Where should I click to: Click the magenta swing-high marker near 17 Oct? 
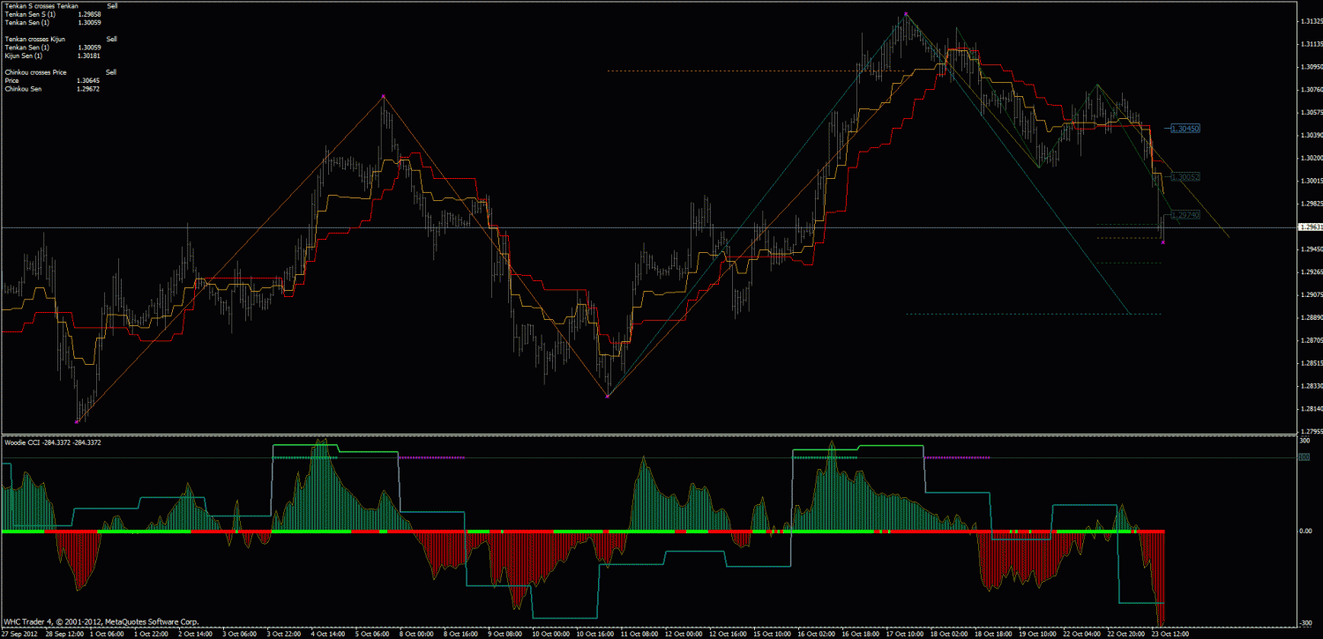(906, 13)
